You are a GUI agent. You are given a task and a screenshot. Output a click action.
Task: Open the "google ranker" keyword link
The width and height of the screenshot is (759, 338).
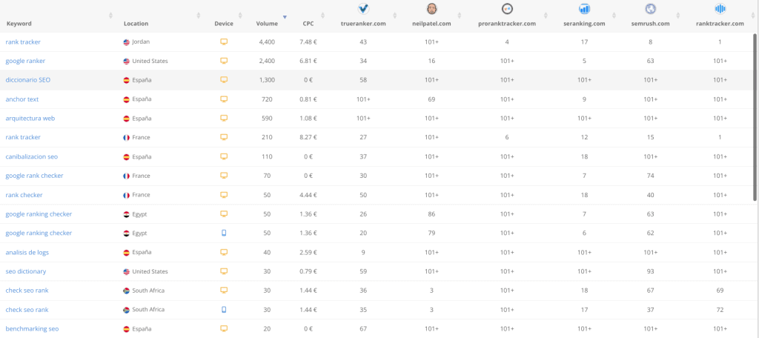(25, 61)
